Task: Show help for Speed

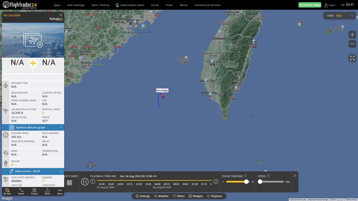Action: tap(268, 176)
